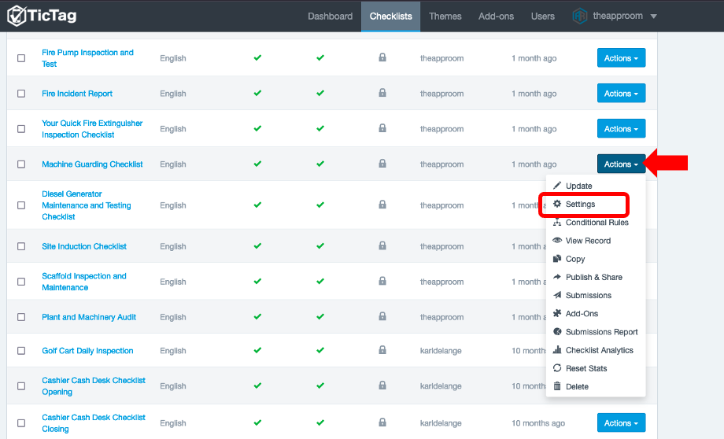Click the TicTag logo icon
The height and width of the screenshot is (439, 724).
click(16, 16)
